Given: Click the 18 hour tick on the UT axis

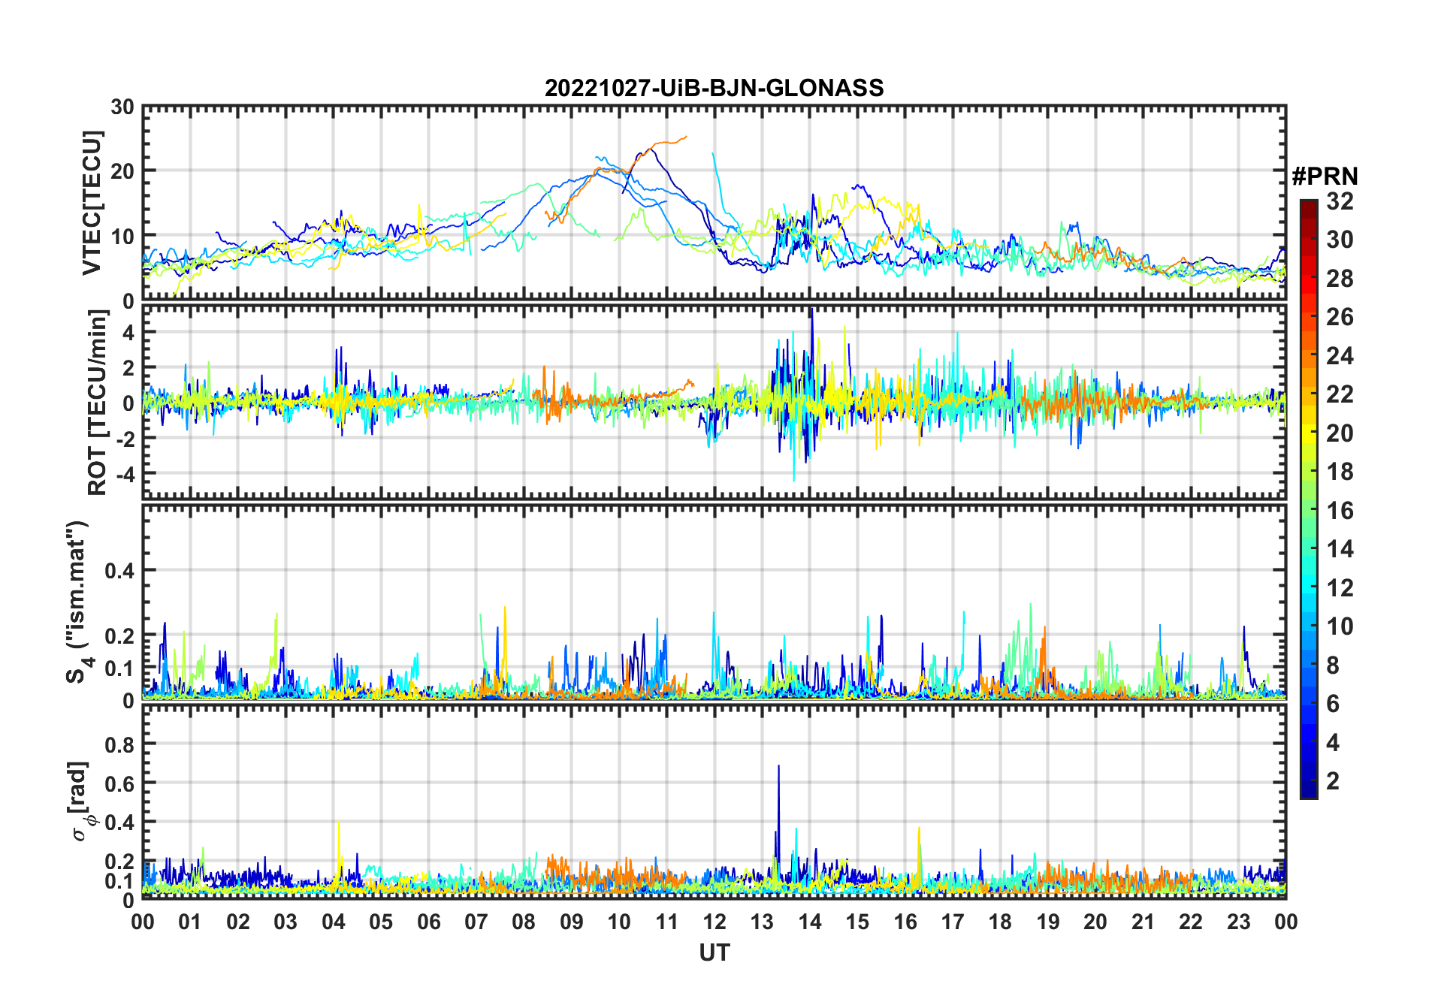Looking at the screenshot, I should [x=1000, y=922].
